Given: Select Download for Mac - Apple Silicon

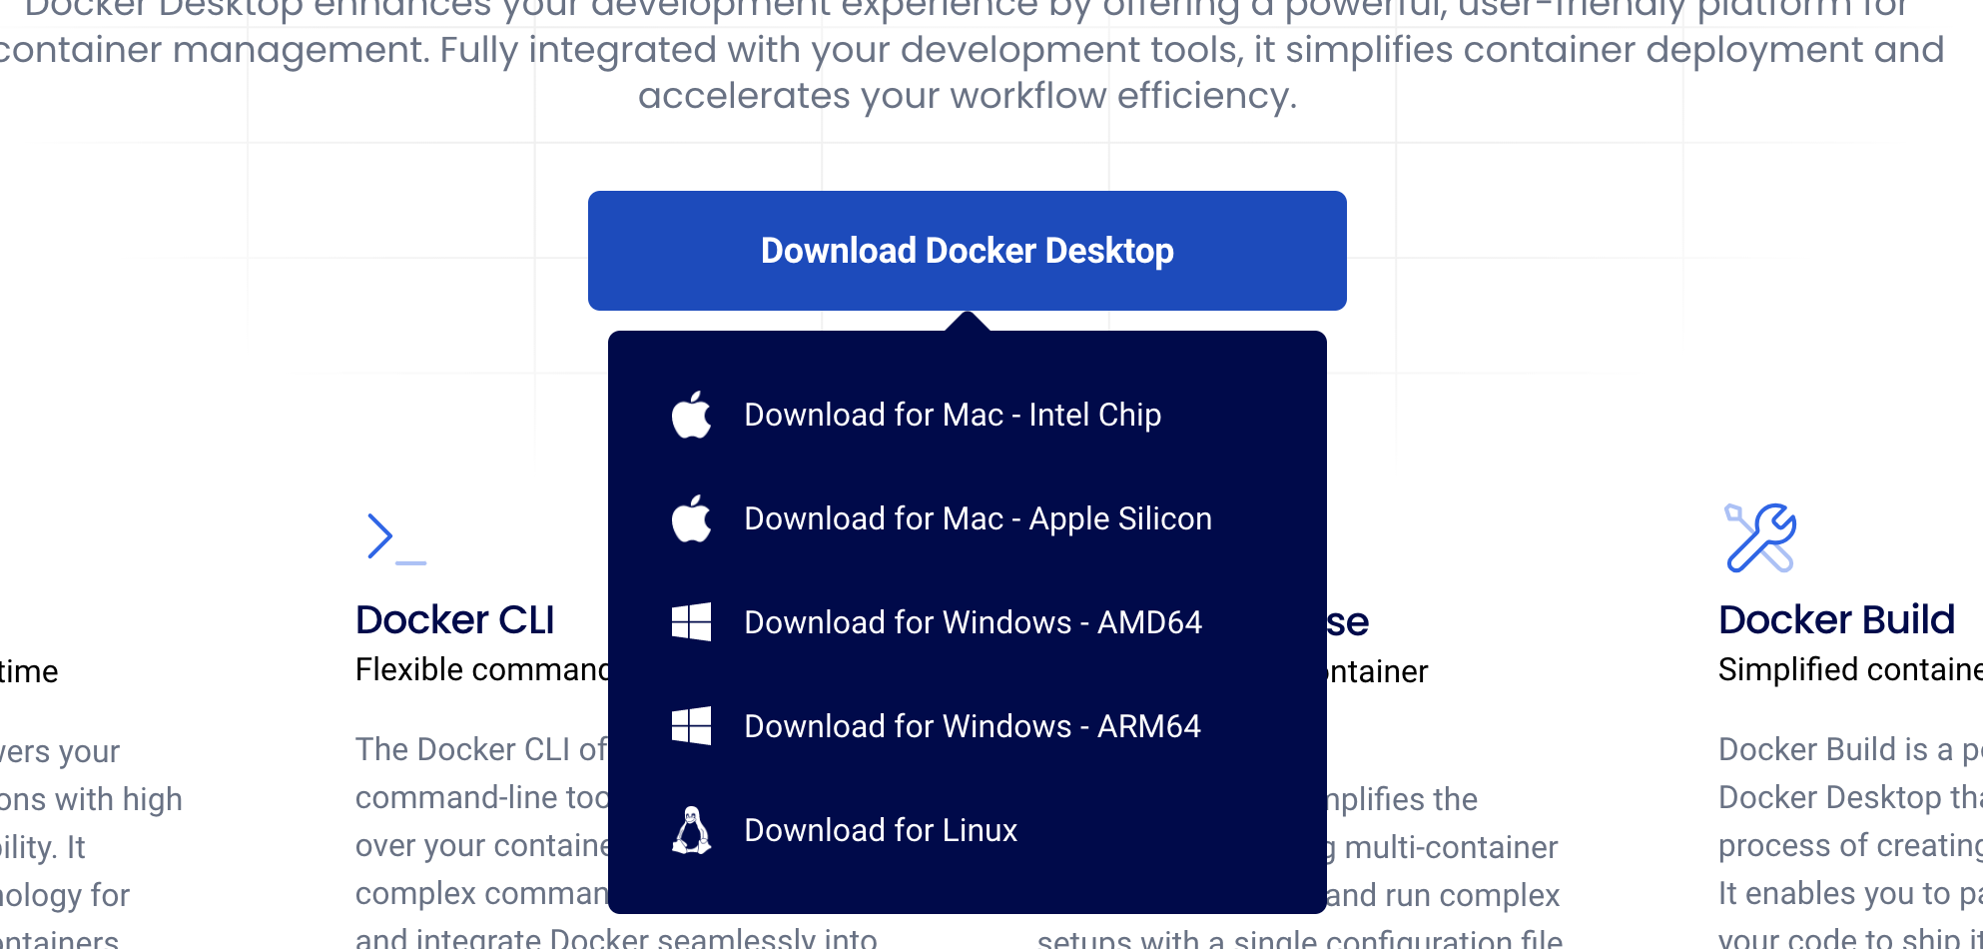Looking at the screenshot, I should tap(978, 518).
